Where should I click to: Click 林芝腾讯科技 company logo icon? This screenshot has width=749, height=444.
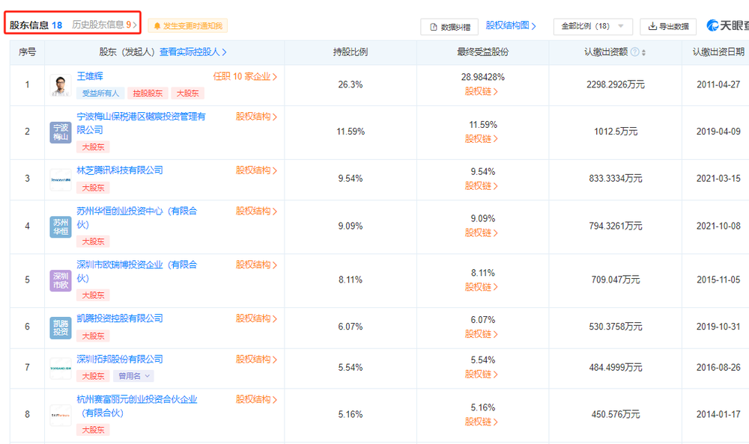coord(61,180)
